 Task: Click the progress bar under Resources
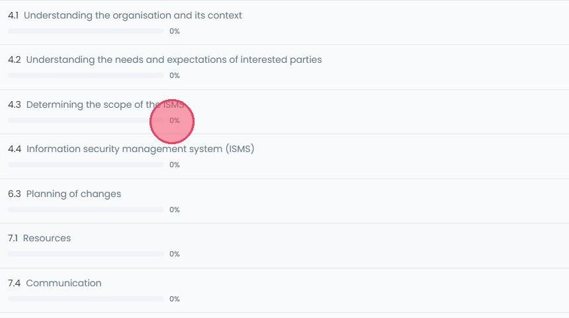coord(86,254)
